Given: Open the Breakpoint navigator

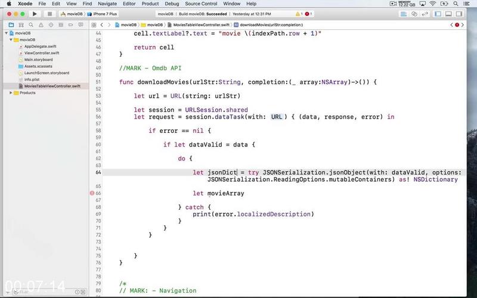Looking at the screenshot, I should 70,25.
